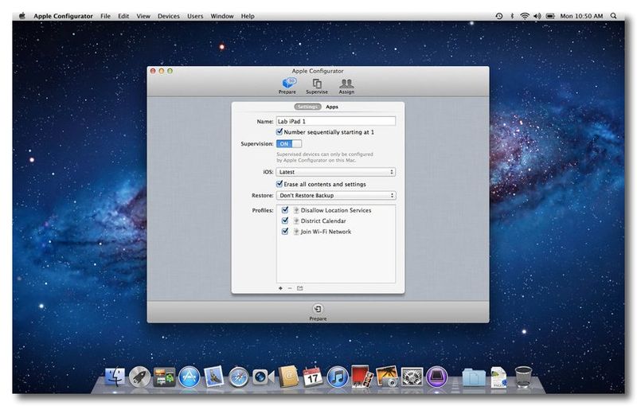Image resolution: width=637 pixels, height=406 pixels.
Task: Select the District Calendar profile row text
Action: 323,221
